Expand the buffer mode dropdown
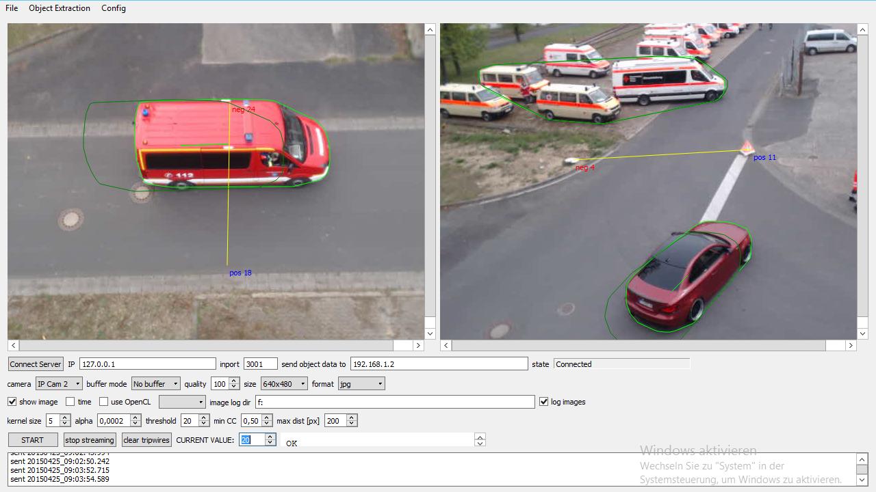This screenshot has height=492, width=876. [x=156, y=384]
